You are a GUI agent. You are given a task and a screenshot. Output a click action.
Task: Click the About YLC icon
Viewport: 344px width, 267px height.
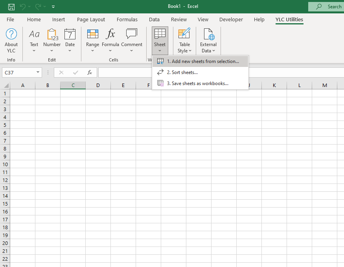point(11,35)
